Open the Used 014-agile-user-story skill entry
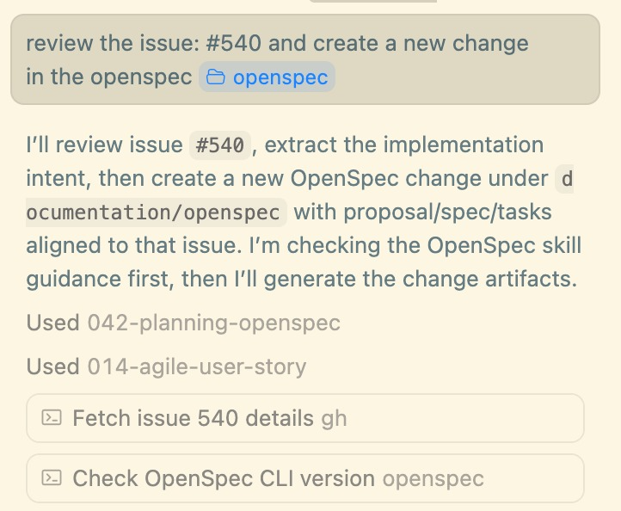This screenshot has width=621, height=511. point(166,367)
